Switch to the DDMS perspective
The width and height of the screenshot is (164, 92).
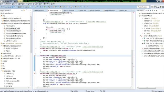[x=162, y=7]
